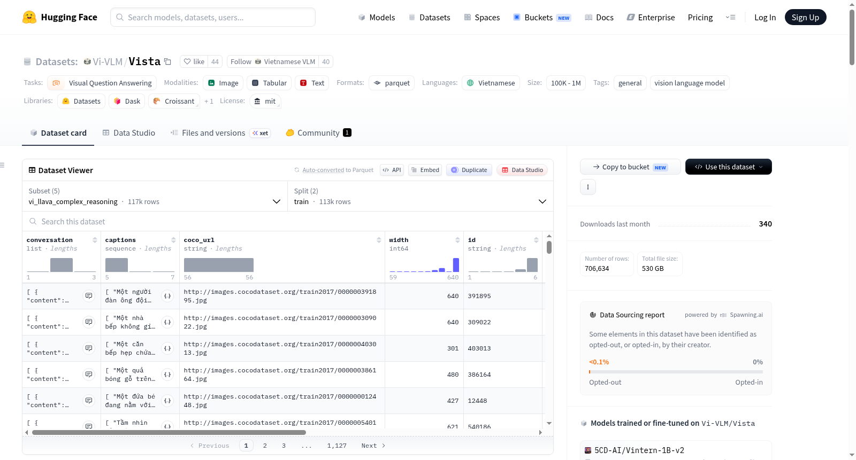
Task: Go to Models in the top navigation
Action: tap(377, 17)
